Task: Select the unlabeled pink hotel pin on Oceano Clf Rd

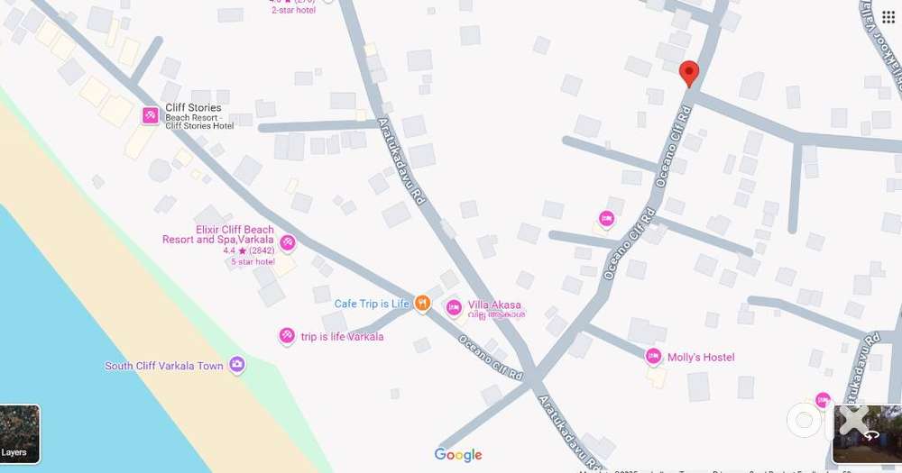Action: coord(606,219)
